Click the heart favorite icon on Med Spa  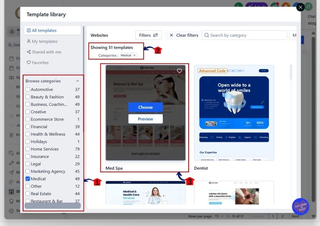(179, 71)
